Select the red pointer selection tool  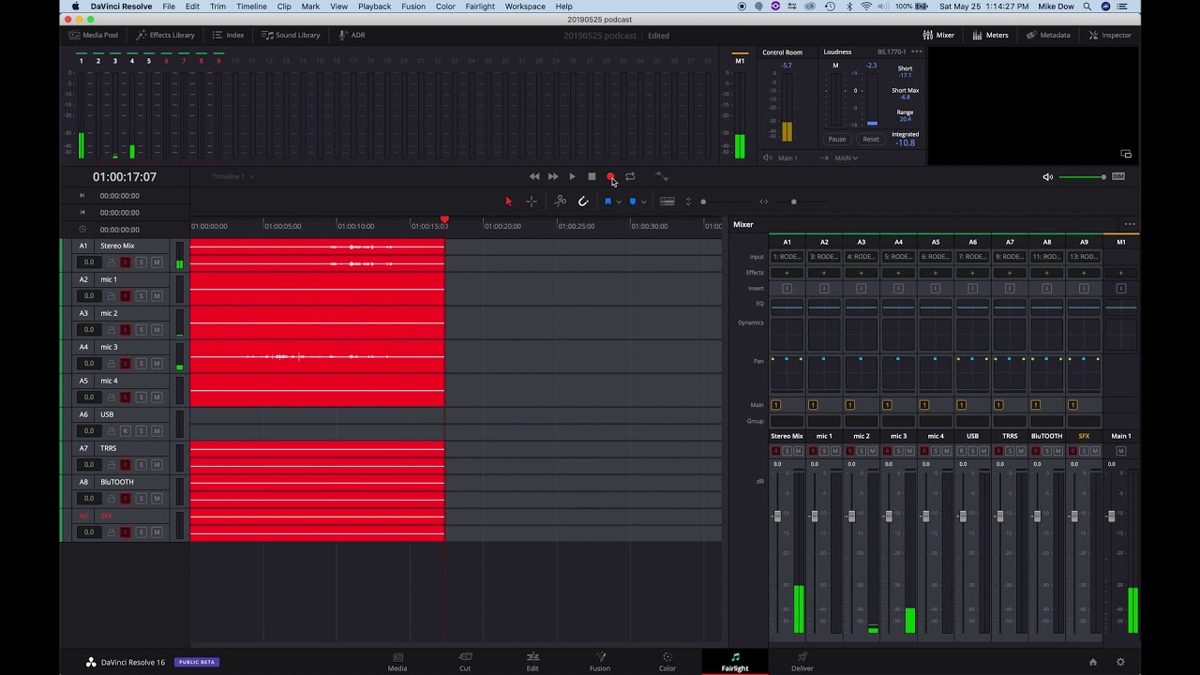[509, 202]
